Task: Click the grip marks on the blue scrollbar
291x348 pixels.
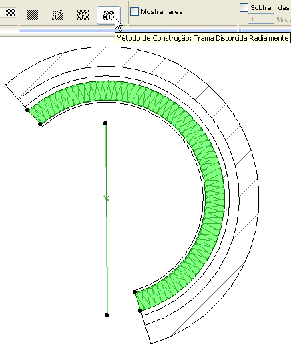Action: pos(240,30)
